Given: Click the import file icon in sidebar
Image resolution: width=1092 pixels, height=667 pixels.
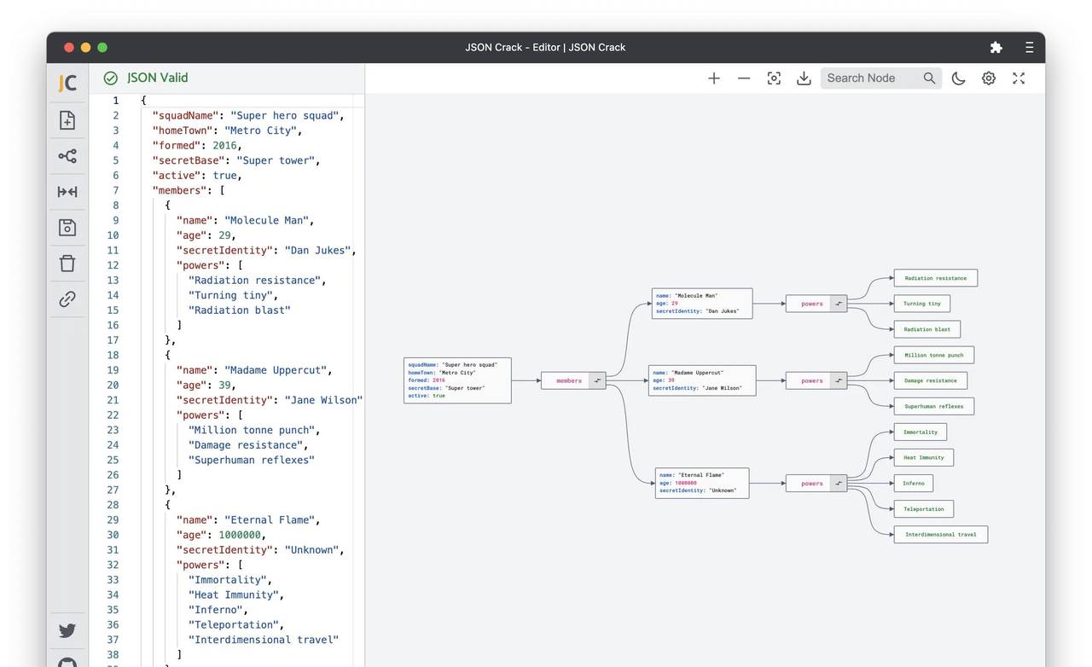Looking at the screenshot, I should click(67, 120).
